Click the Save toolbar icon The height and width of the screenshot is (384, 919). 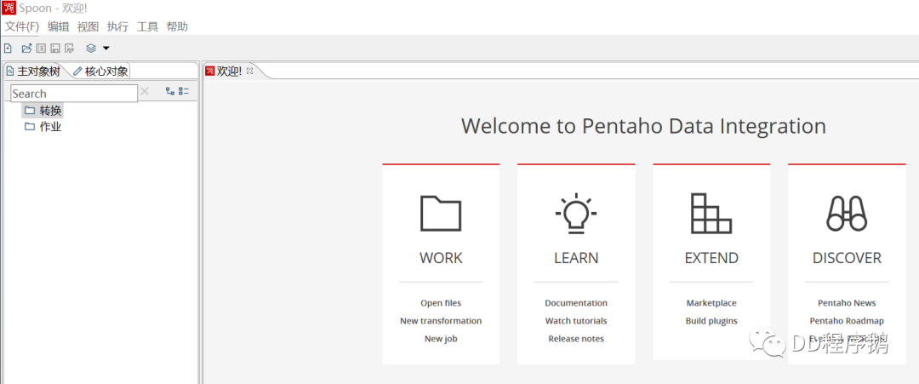tap(55, 48)
